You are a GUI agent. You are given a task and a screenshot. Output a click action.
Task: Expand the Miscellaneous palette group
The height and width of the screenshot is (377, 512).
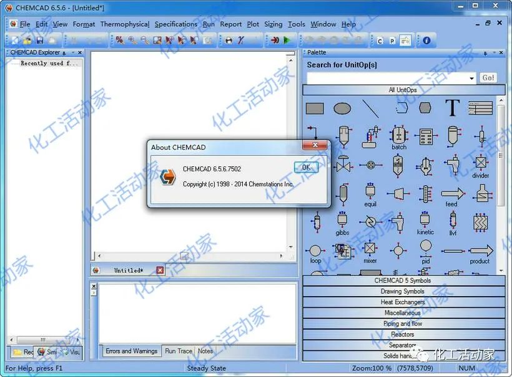pyautogui.click(x=403, y=313)
